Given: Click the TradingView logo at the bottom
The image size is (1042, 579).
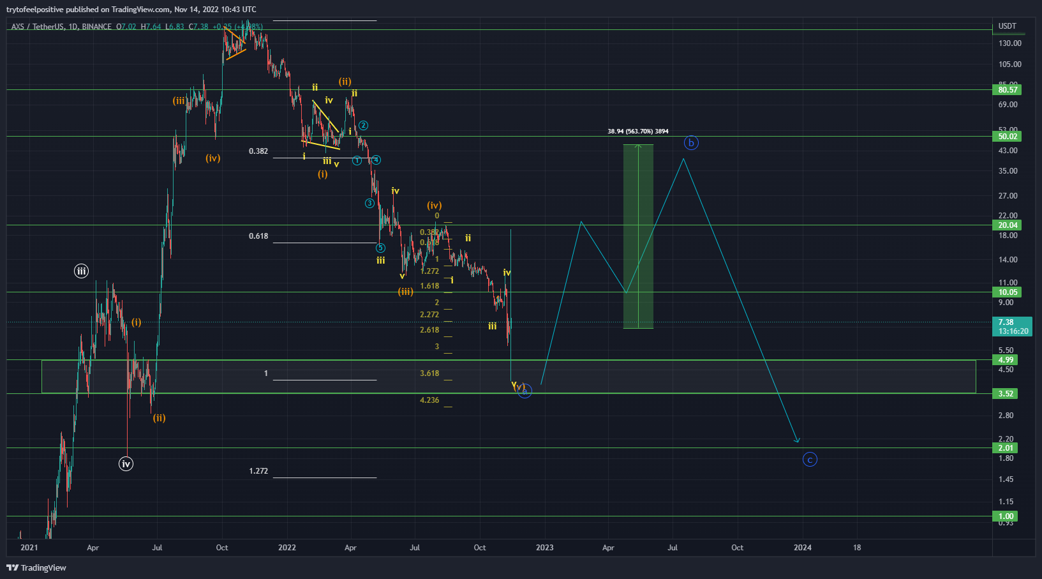Looking at the screenshot, I should 36,568.
